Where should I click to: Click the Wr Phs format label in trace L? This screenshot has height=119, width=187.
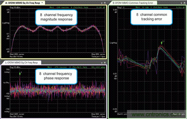[6, 83]
